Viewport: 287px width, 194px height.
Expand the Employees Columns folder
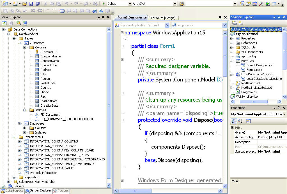[25, 128]
